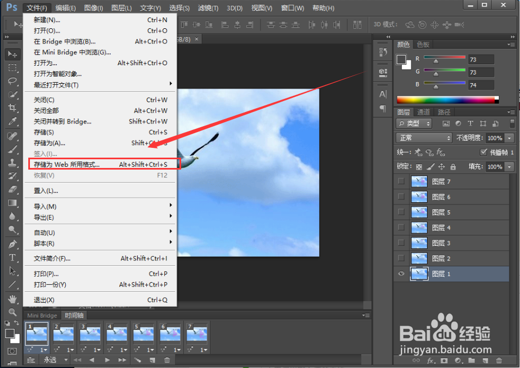Viewport: 520px width, 368px height.
Task: Go to next animation frame
Action: (x=122, y=360)
